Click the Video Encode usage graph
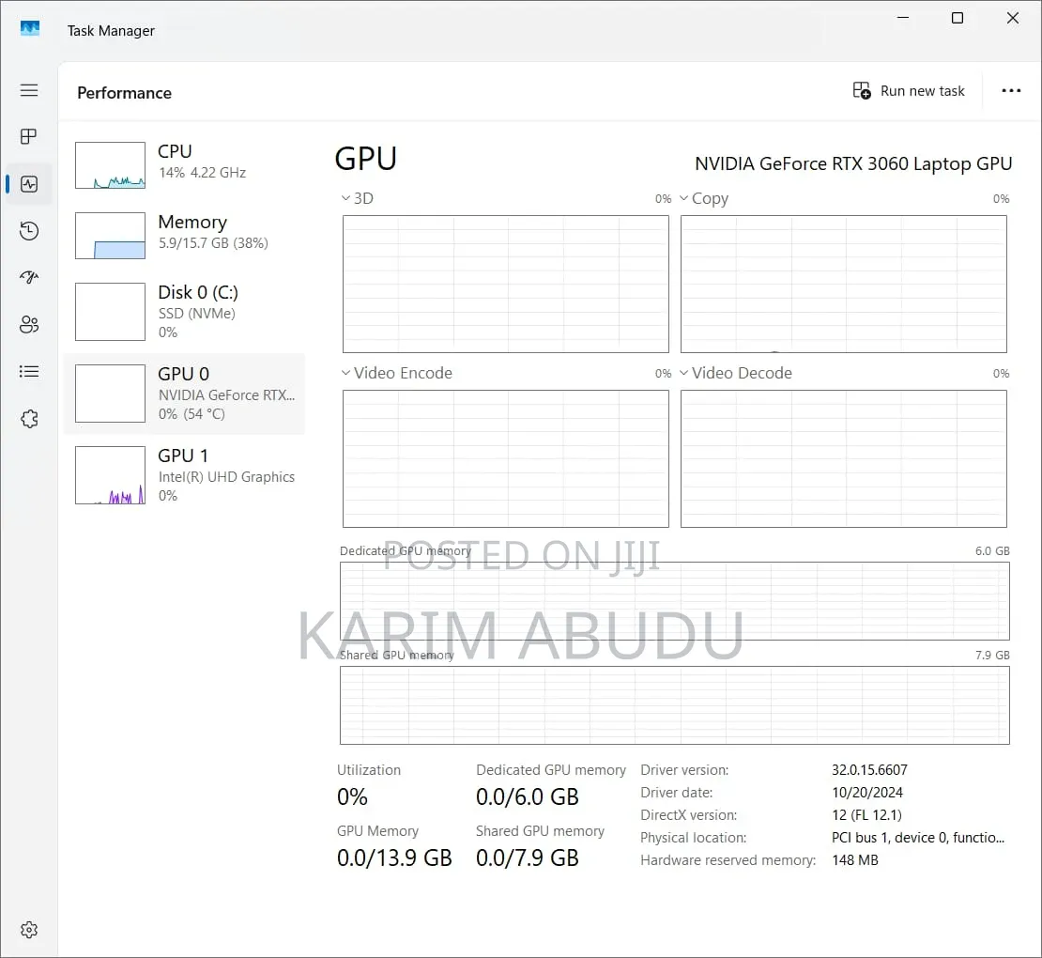This screenshot has height=958, width=1042. click(506, 458)
